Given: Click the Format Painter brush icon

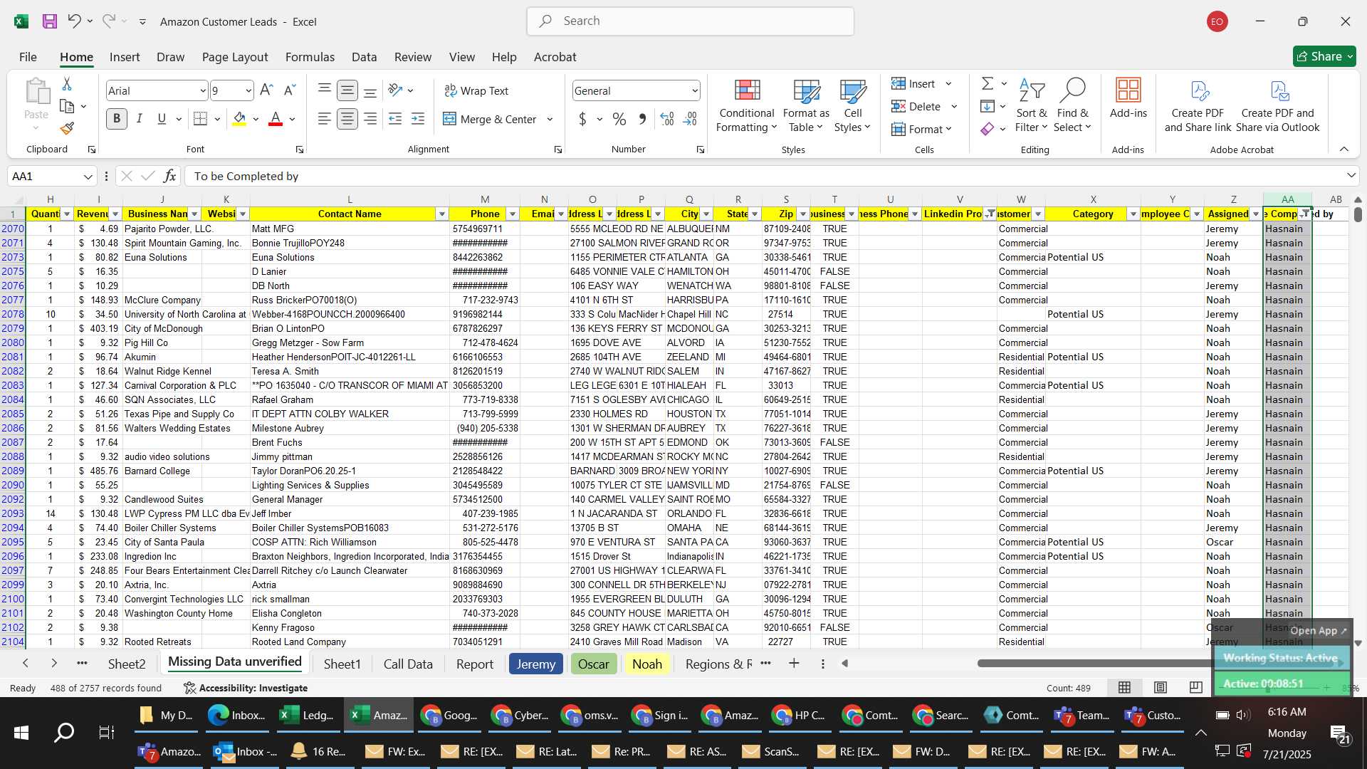Looking at the screenshot, I should [67, 128].
